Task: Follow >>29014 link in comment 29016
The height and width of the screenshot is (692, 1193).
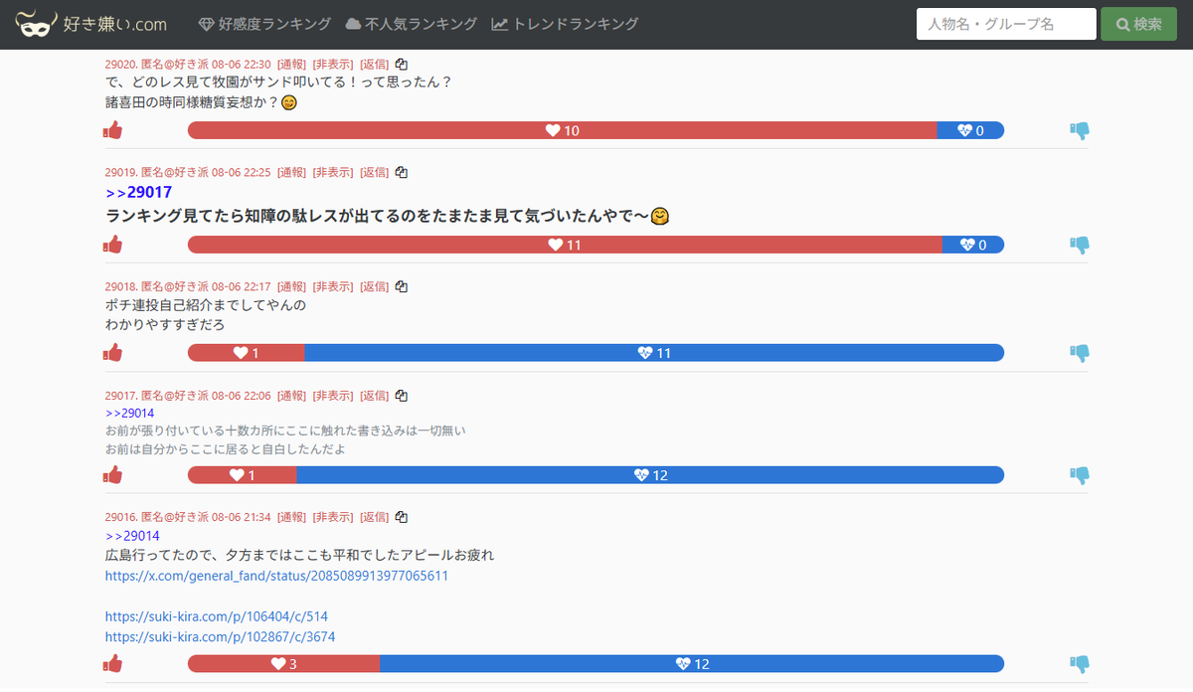Action: click(x=132, y=536)
